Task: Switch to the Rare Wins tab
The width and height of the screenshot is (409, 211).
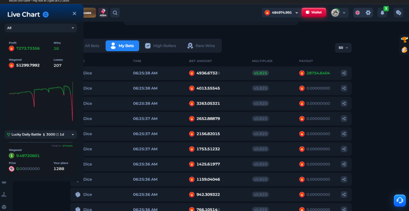Action: (201, 46)
